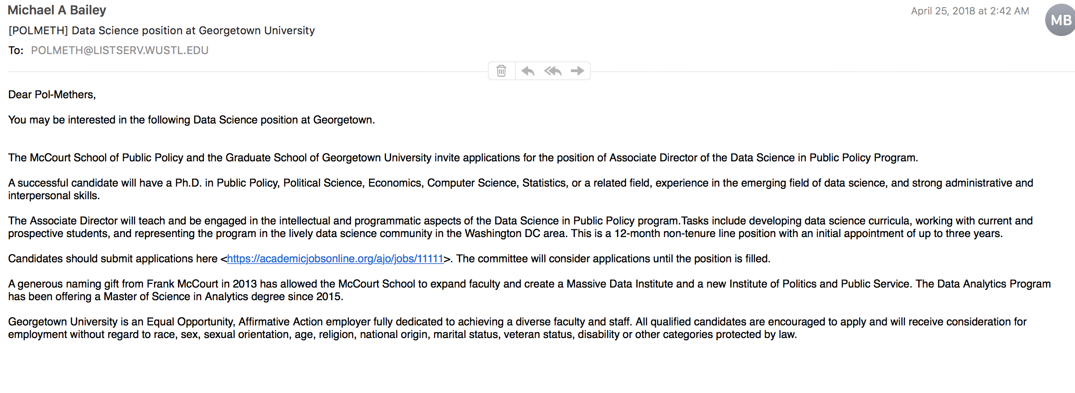
Task: Click the "Dear Pol-Methers," greeting line
Action: [x=52, y=95]
